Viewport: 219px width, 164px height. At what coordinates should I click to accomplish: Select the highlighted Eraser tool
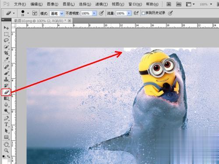[x=6, y=92]
